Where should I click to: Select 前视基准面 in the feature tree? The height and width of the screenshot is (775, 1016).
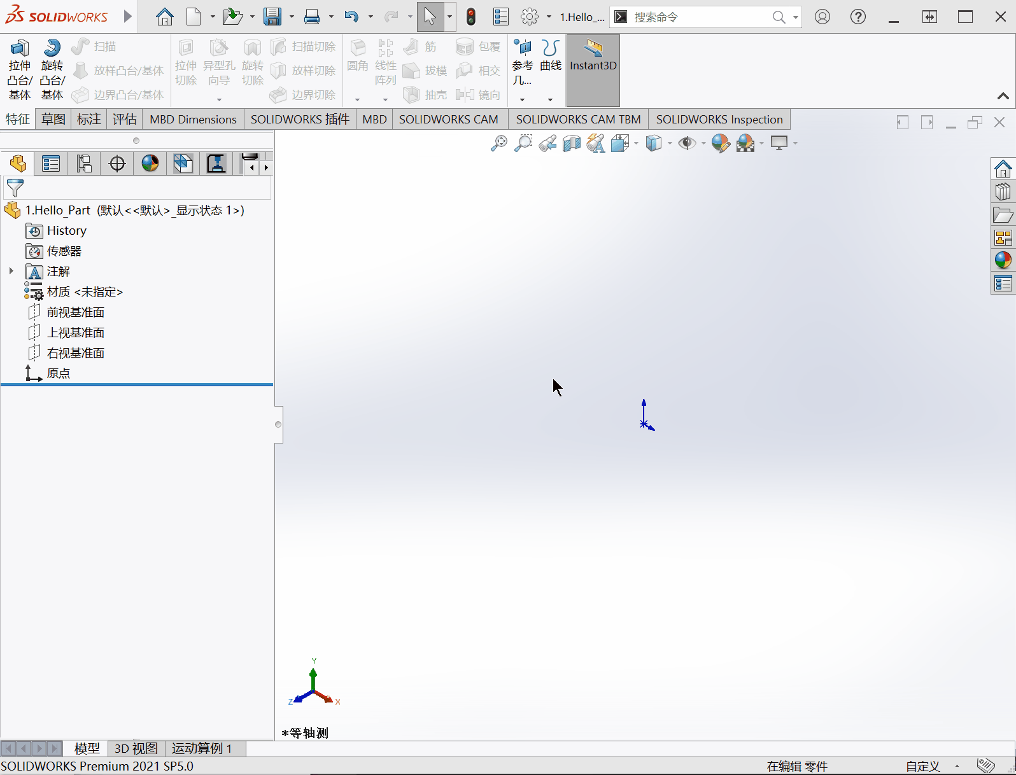tap(75, 312)
